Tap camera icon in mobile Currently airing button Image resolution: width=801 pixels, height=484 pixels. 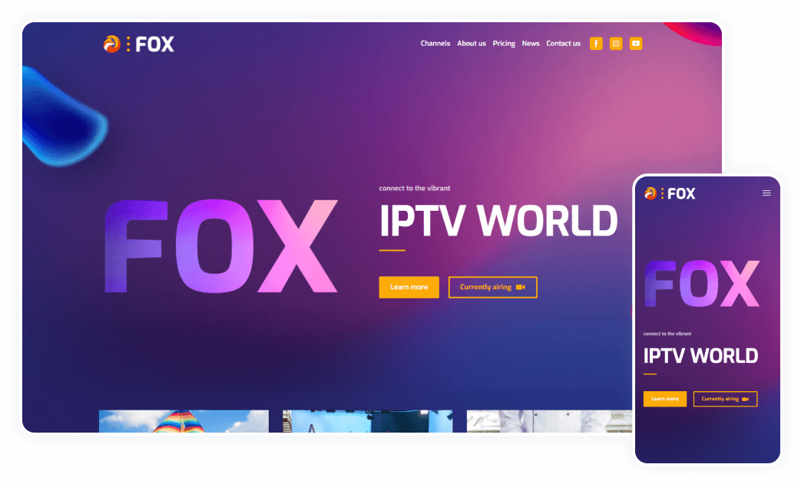tap(745, 399)
